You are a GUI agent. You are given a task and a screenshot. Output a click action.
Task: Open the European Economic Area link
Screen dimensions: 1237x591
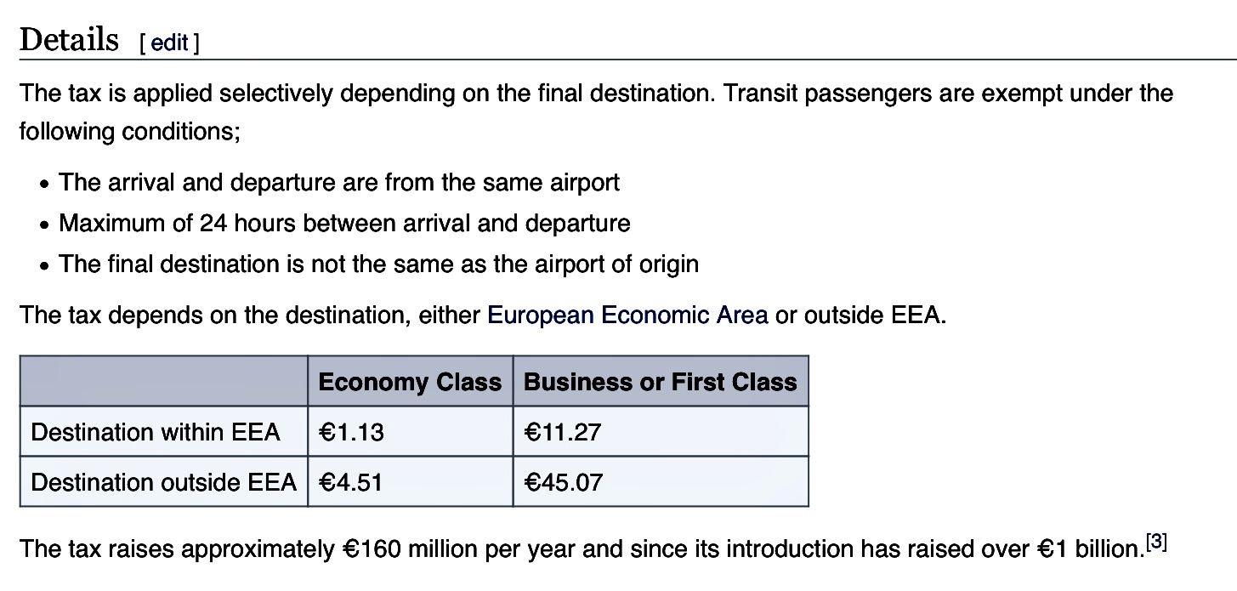point(627,315)
